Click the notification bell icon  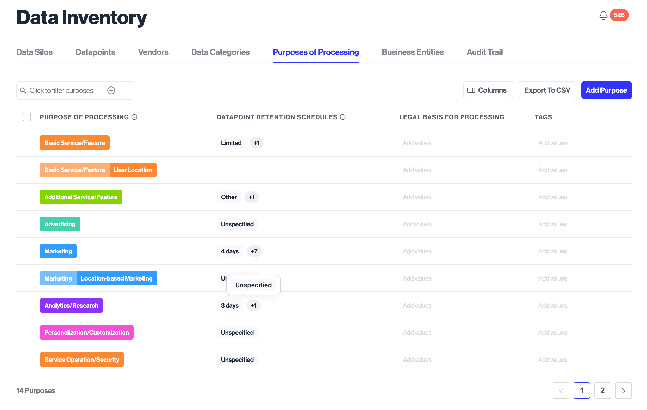603,15
